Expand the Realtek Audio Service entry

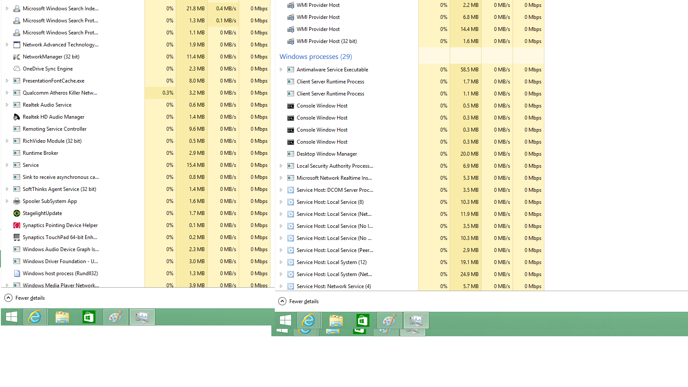pyautogui.click(x=7, y=105)
